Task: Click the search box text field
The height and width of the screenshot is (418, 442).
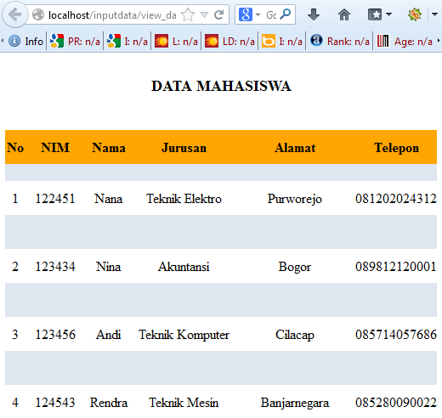Action: coord(271,14)
